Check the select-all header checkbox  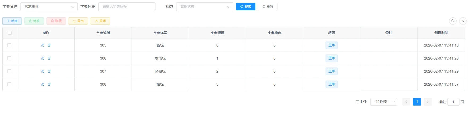10,33
